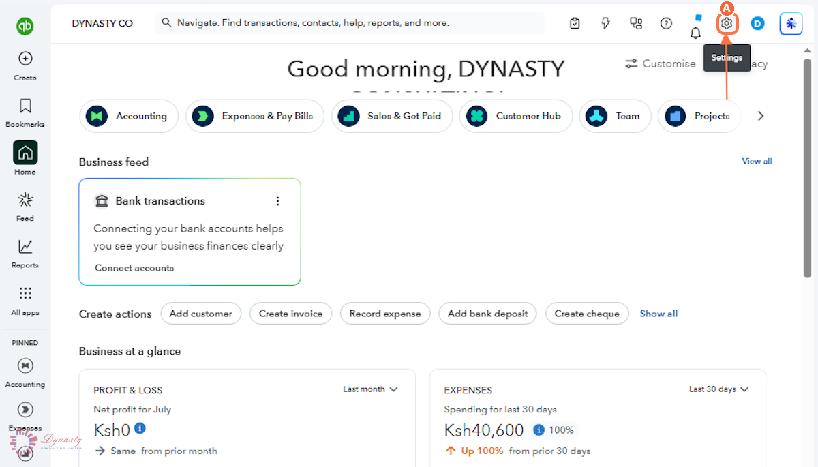Open pinned Accounting sidebar icon
This screenshot has height=467, width=818.
(x=25, y=366)
